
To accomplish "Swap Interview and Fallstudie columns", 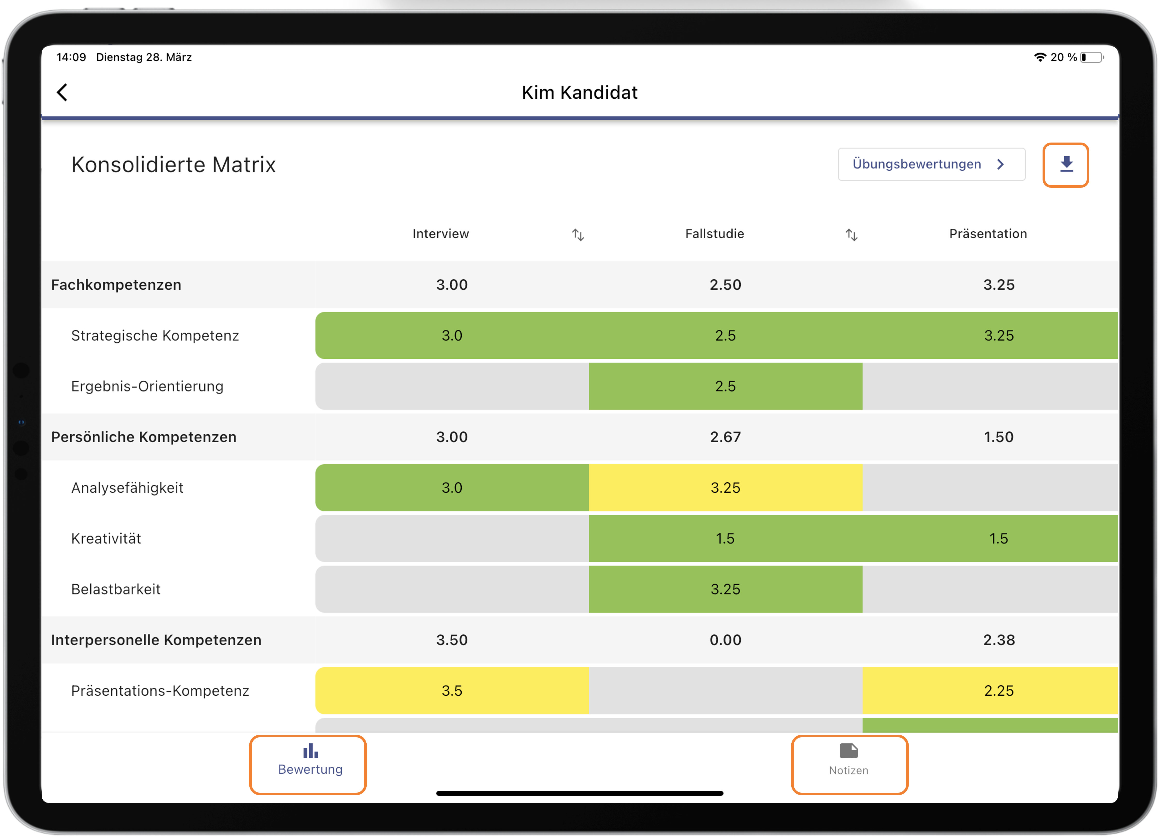I will coord(578,234).
